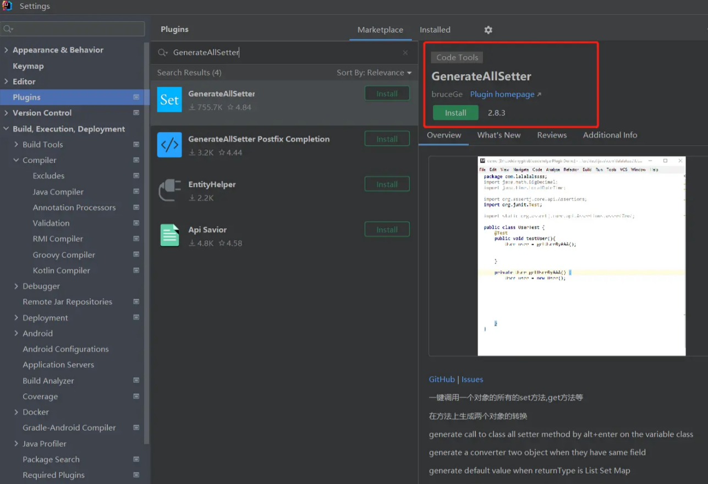The width and height of the screenshot is (708, 484).
Task: Open the Additional Info tab
Action: coord(610,135)
